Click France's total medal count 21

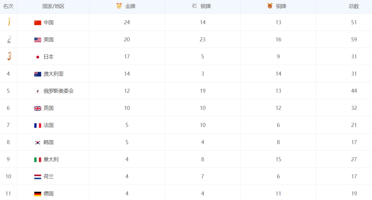pyautogui.click(x=354, y=125)
